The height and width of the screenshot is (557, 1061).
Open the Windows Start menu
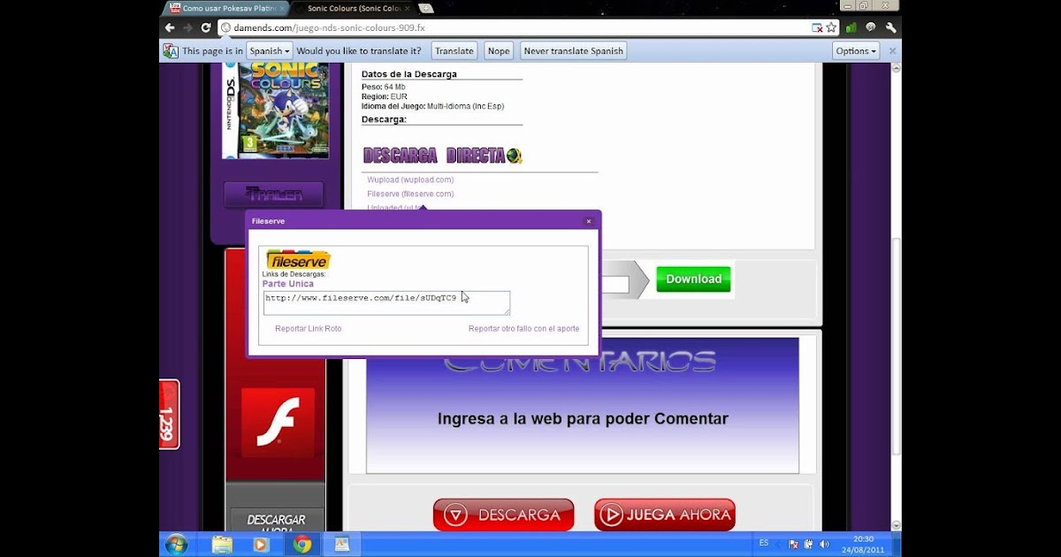pyautogui.click(x=176, y=544)
